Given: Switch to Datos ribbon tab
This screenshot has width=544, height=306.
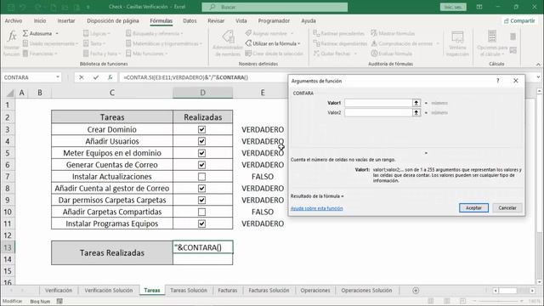Looking at the screenshot, I should (190, 20).
